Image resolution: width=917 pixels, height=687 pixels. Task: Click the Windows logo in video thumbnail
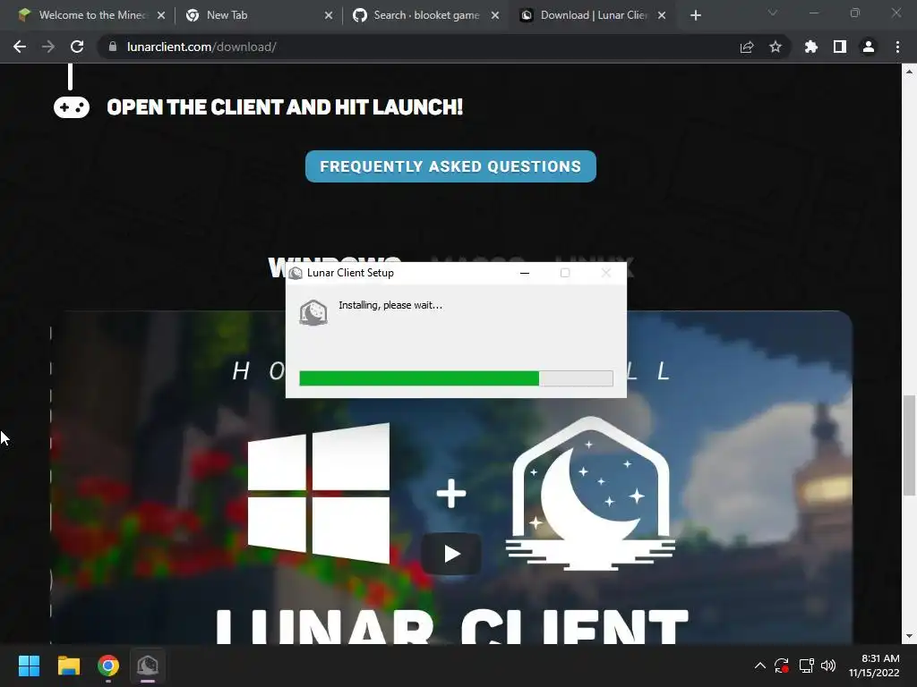coord(319,493)
